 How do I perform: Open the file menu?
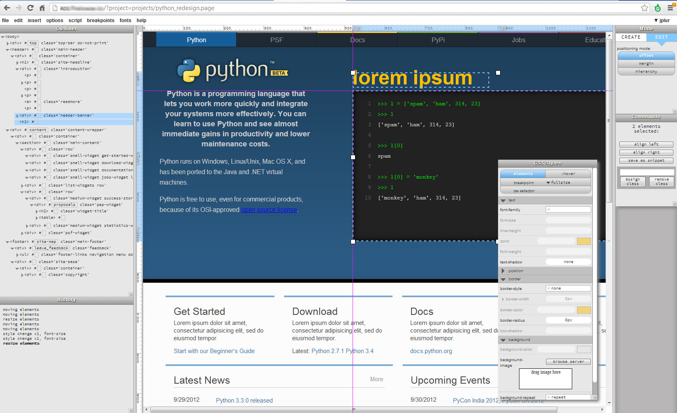pos(5,21)
